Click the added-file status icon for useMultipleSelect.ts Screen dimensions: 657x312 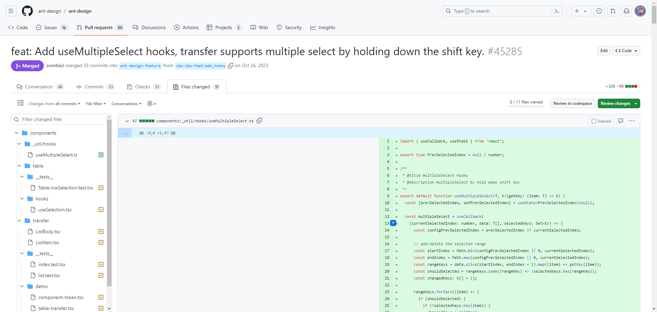pyautogui.click(x=101, y=155)
